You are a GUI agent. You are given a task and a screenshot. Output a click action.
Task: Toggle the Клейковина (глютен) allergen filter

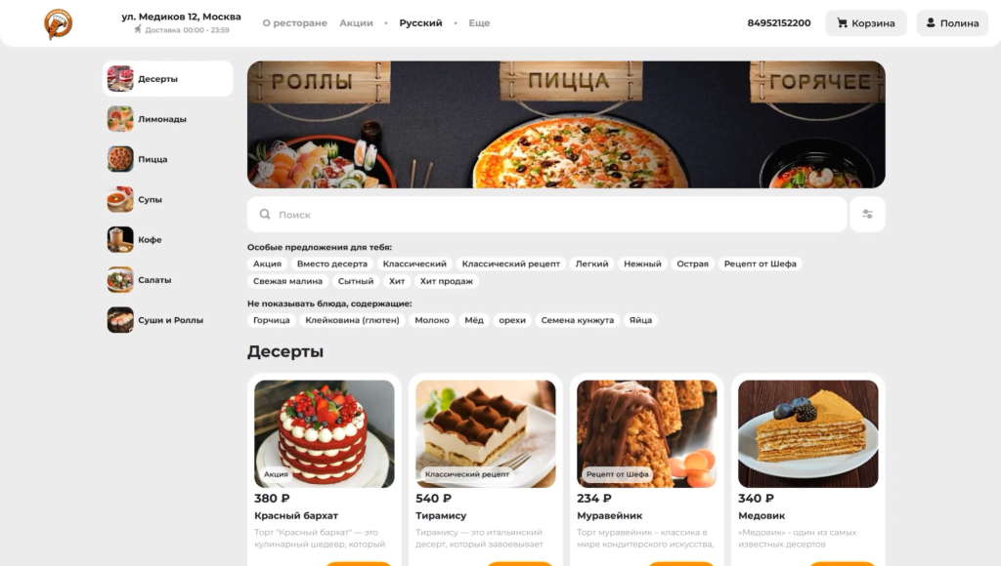[352, 320]
